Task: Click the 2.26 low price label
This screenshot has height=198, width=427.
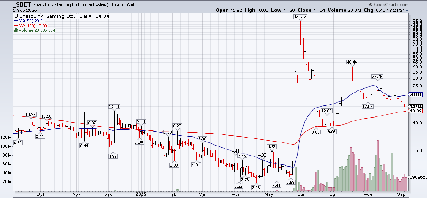Action: (x=255, y=187)
